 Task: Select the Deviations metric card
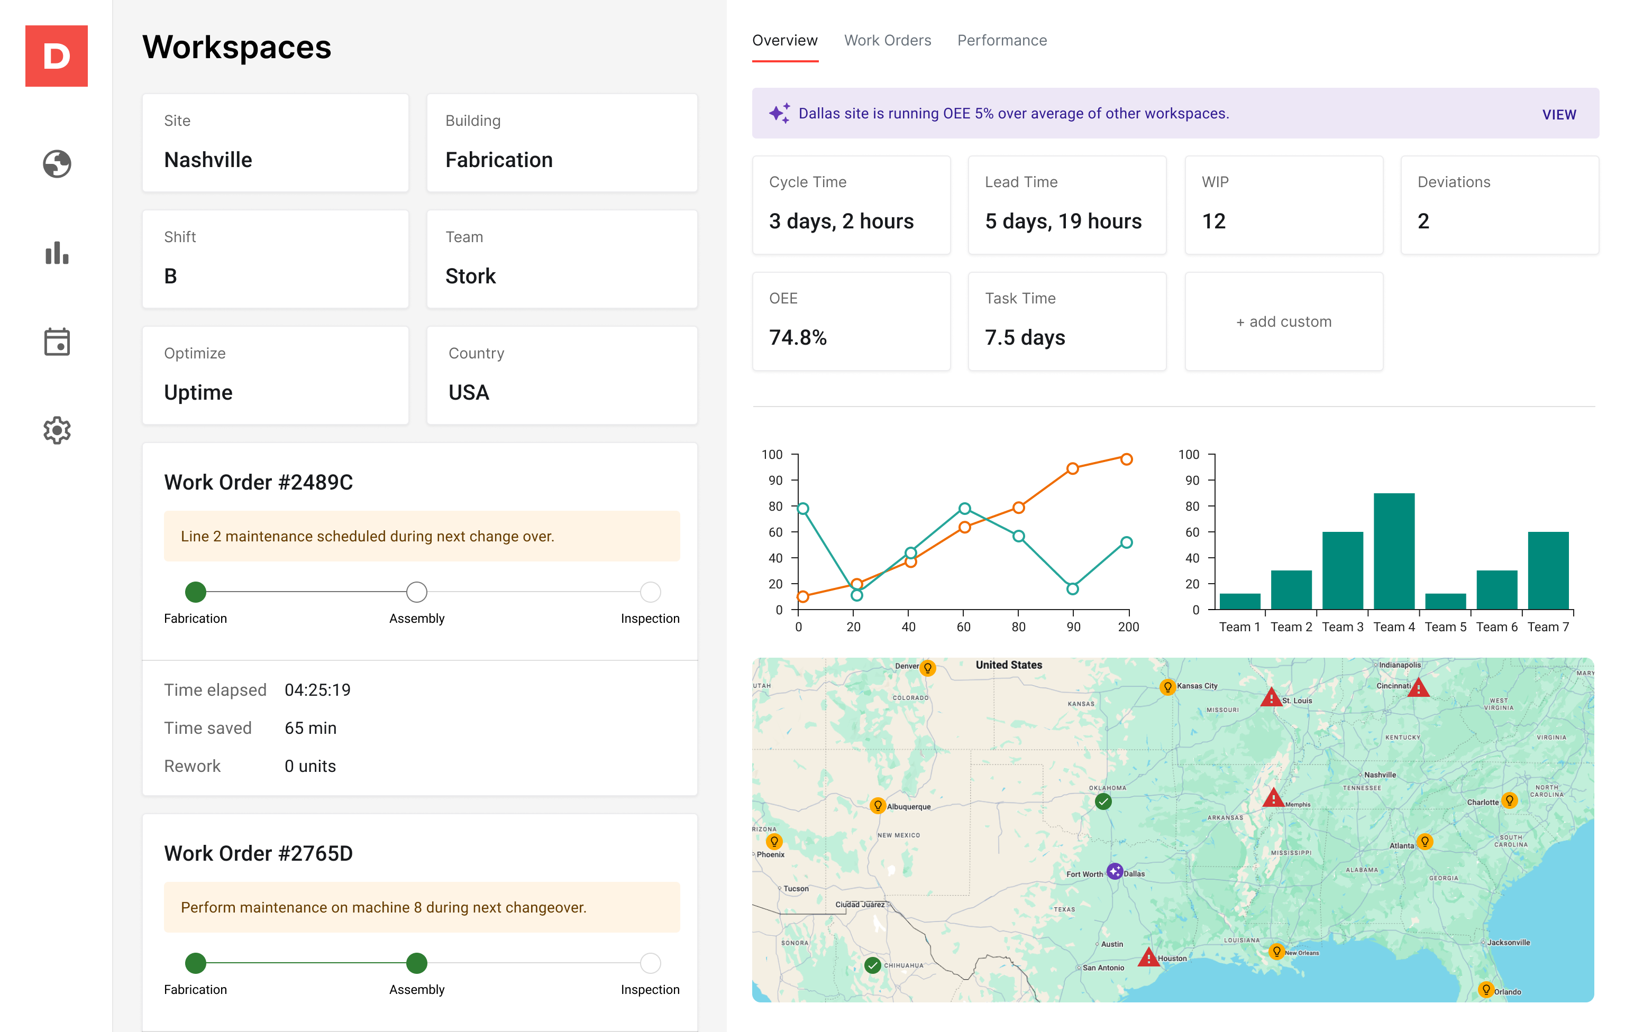pos(1500,205)
